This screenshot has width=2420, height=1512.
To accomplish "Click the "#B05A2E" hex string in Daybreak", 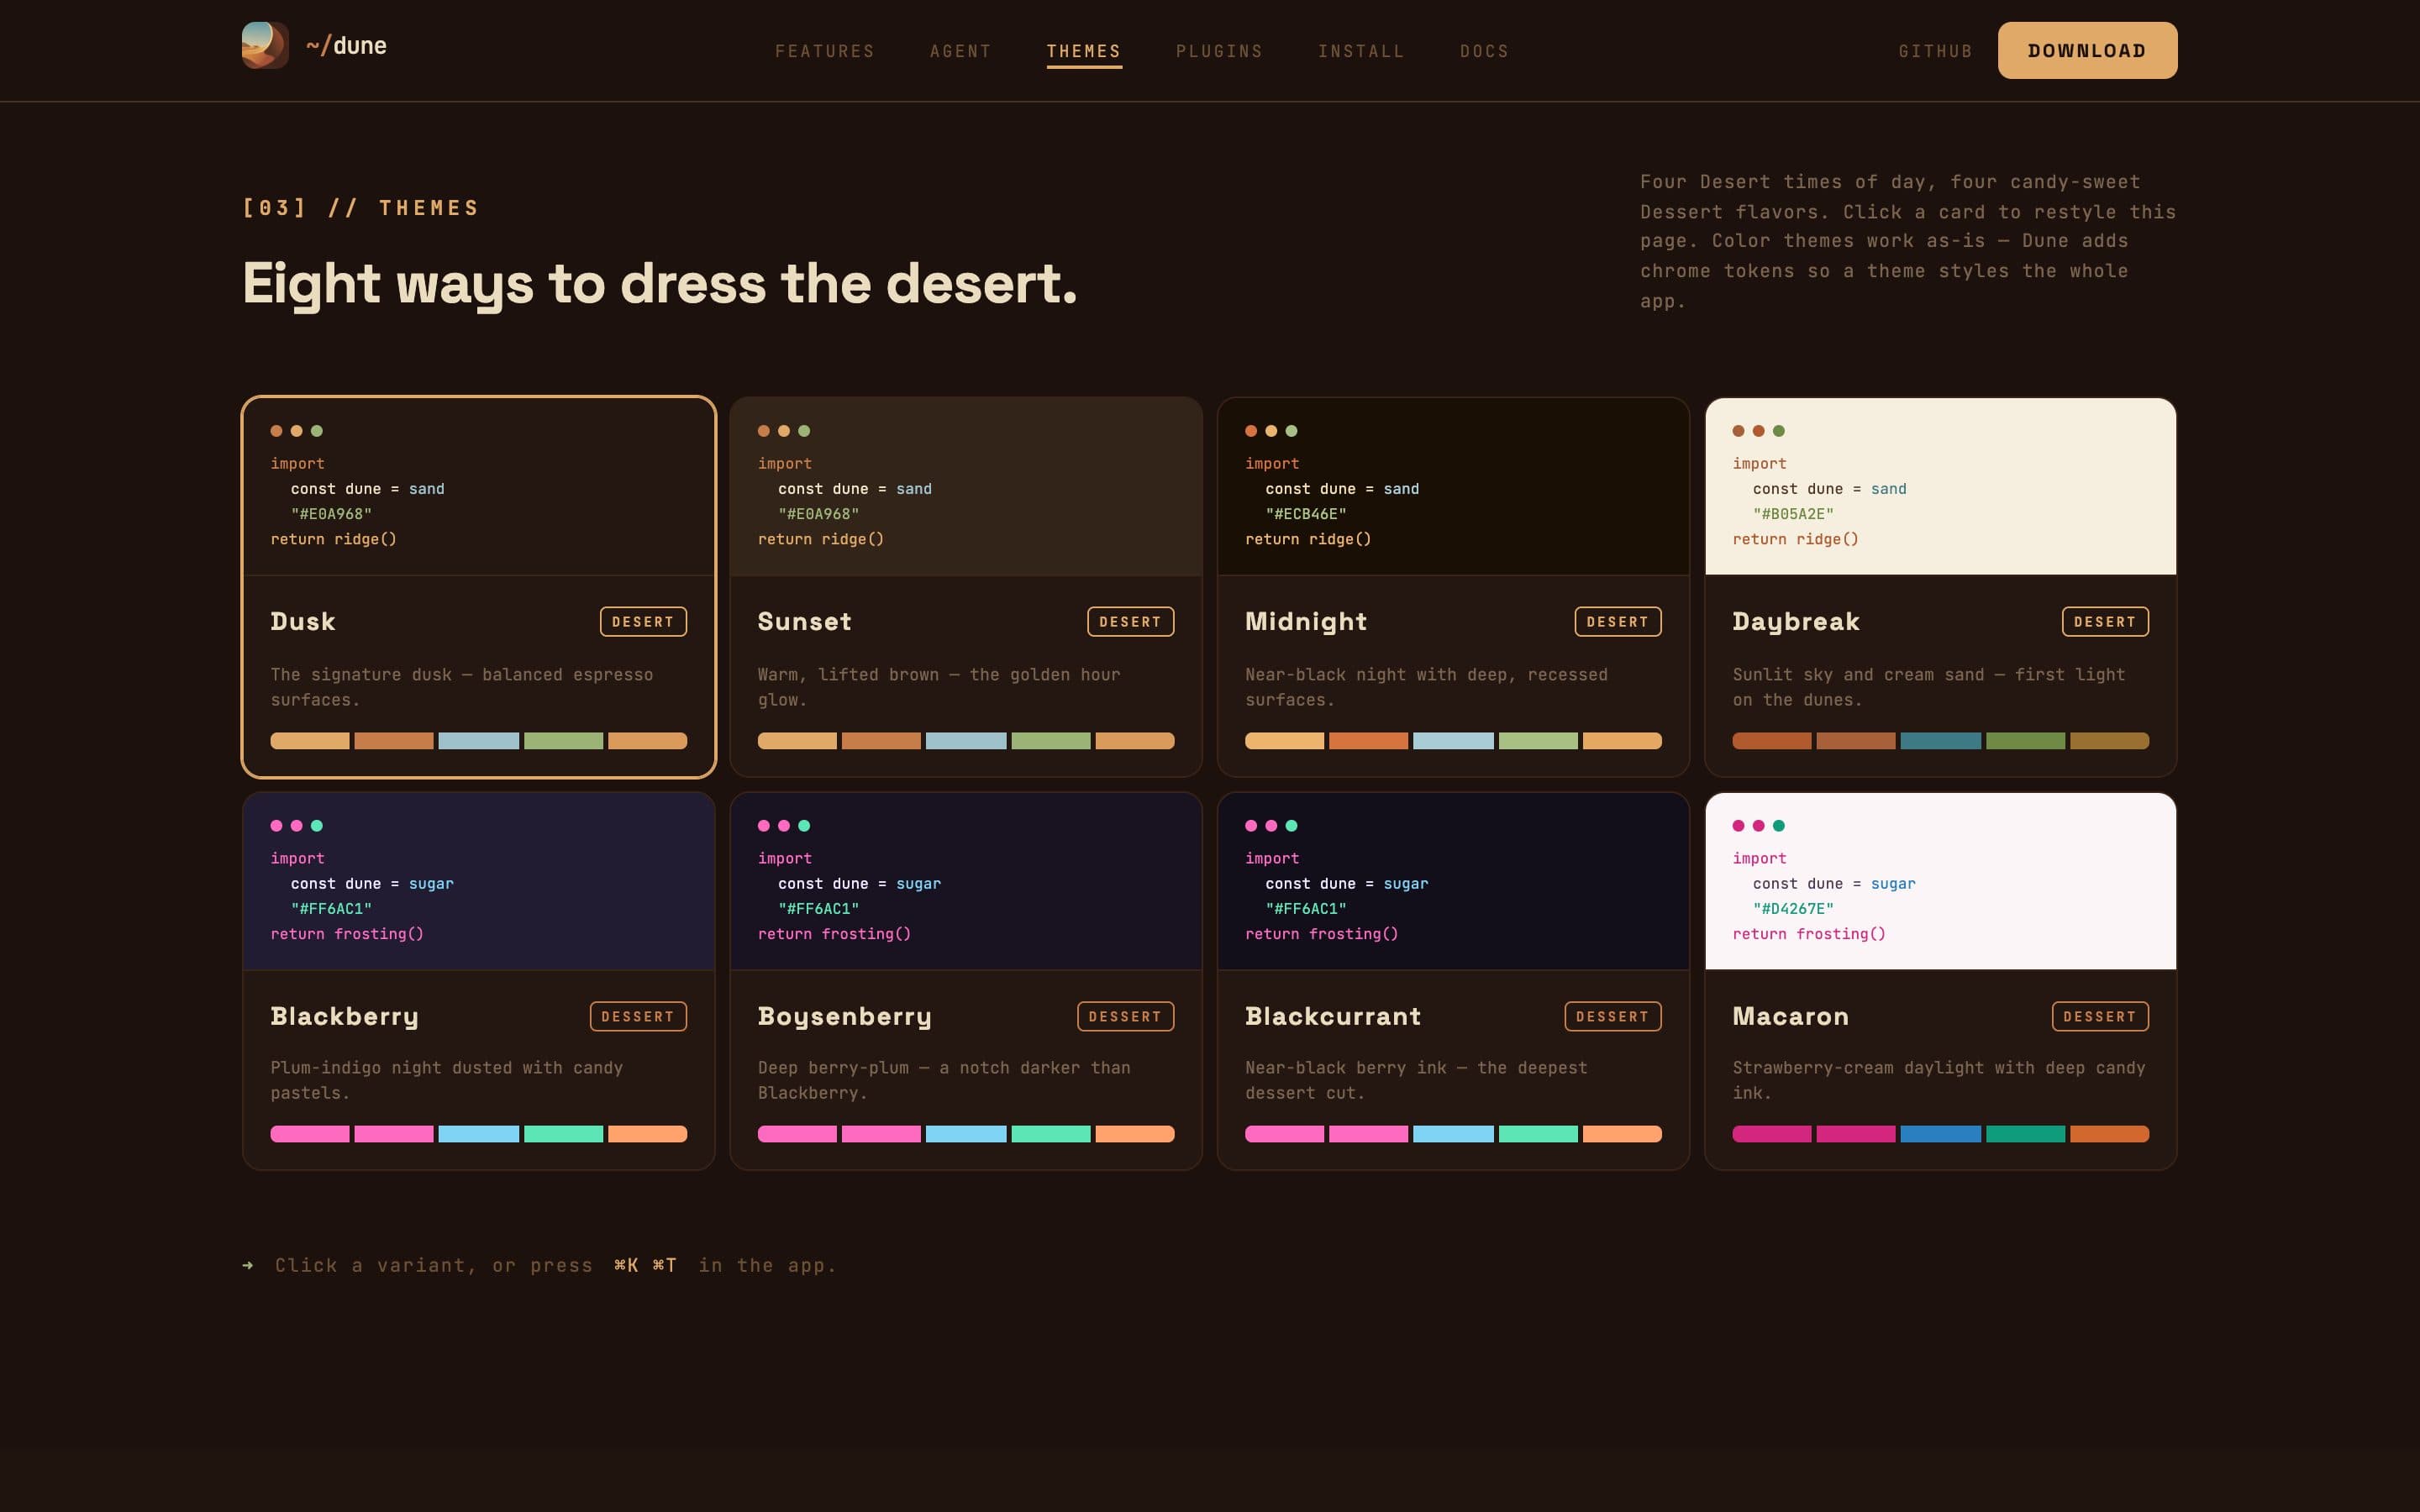I will [1793, 514].
